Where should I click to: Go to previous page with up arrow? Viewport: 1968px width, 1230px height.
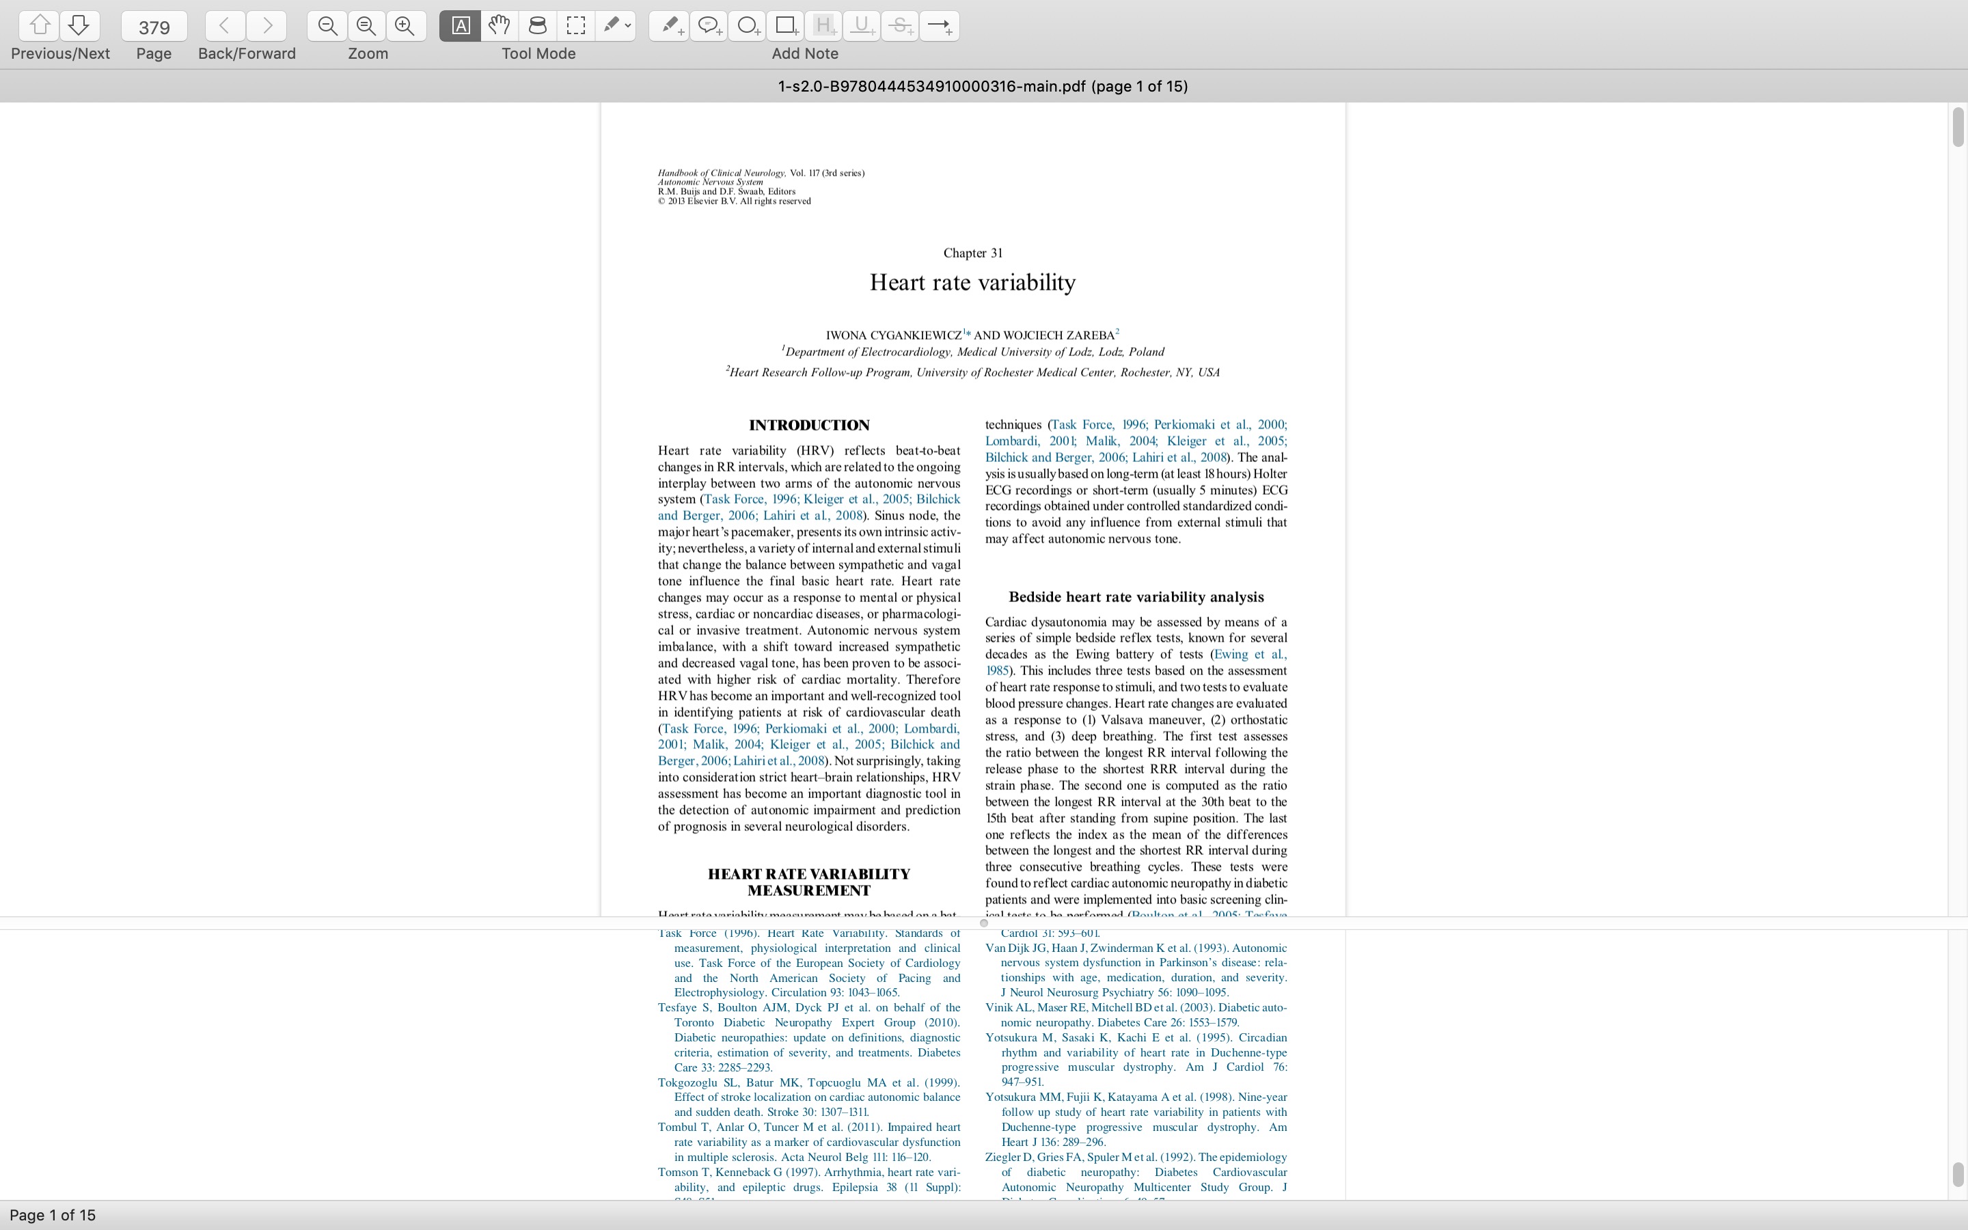click(39, 26)
